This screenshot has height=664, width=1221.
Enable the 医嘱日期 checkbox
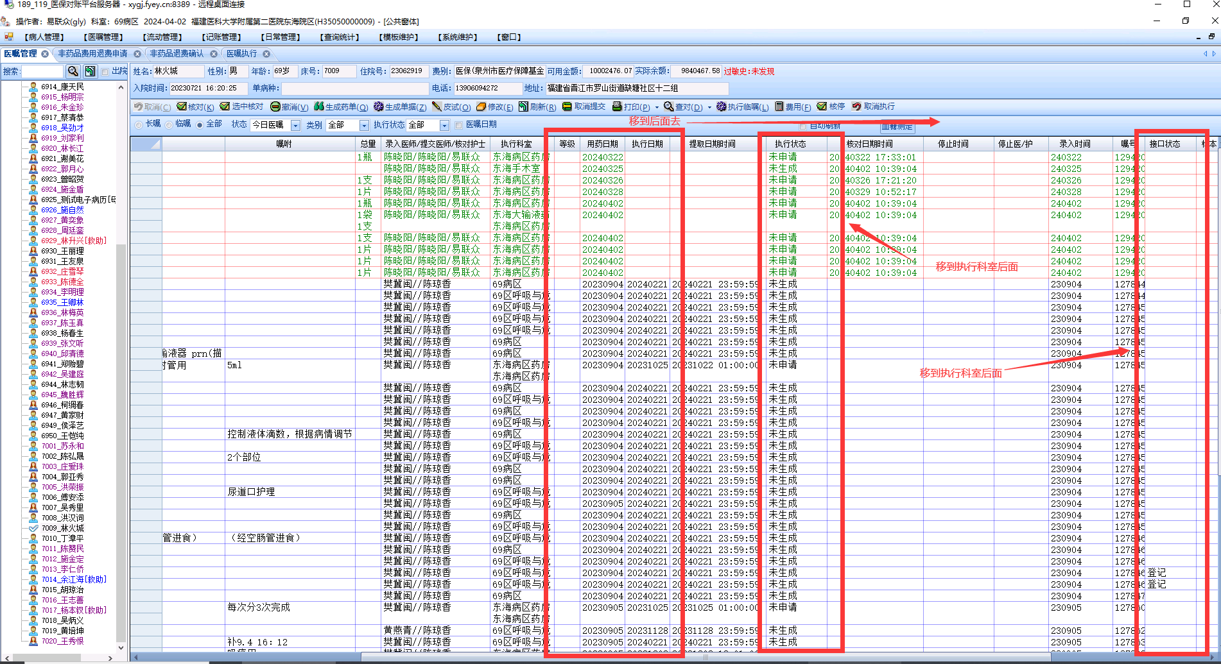click(x=458, y=124)
